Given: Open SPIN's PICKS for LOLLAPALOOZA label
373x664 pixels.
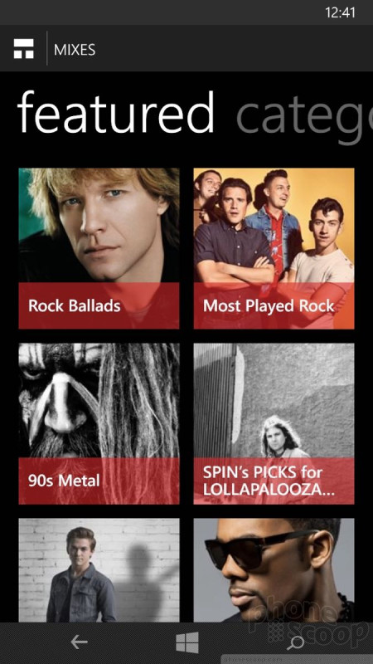Looking at the screenshot, I should [x=264, y=481].
